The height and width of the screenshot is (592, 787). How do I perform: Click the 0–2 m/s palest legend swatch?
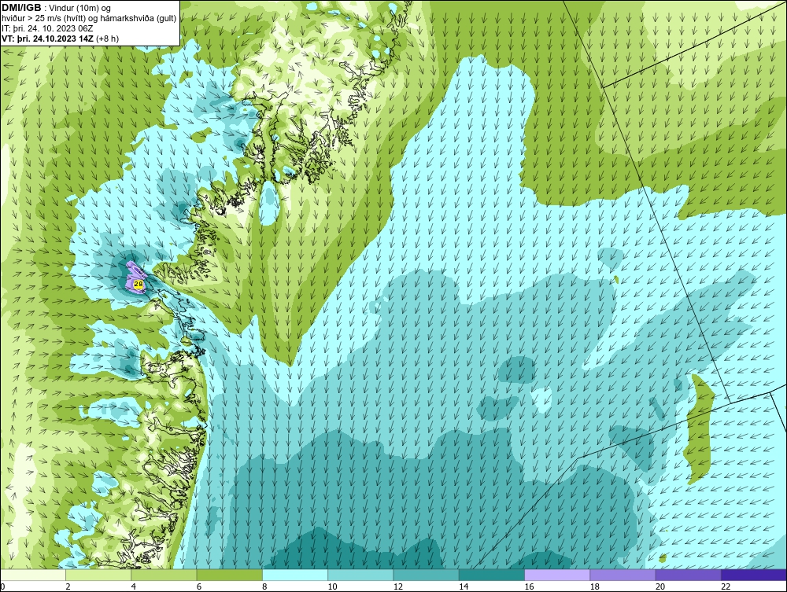32,575
